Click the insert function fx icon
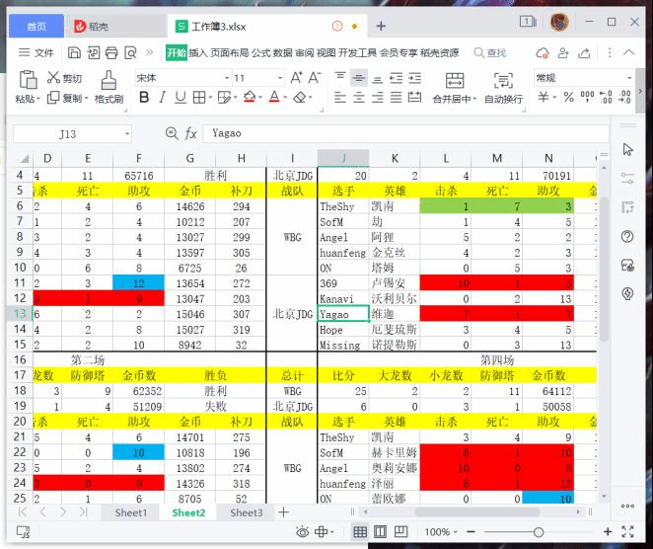The width and height of the screenshot is (653, 549). coord(190,134)
